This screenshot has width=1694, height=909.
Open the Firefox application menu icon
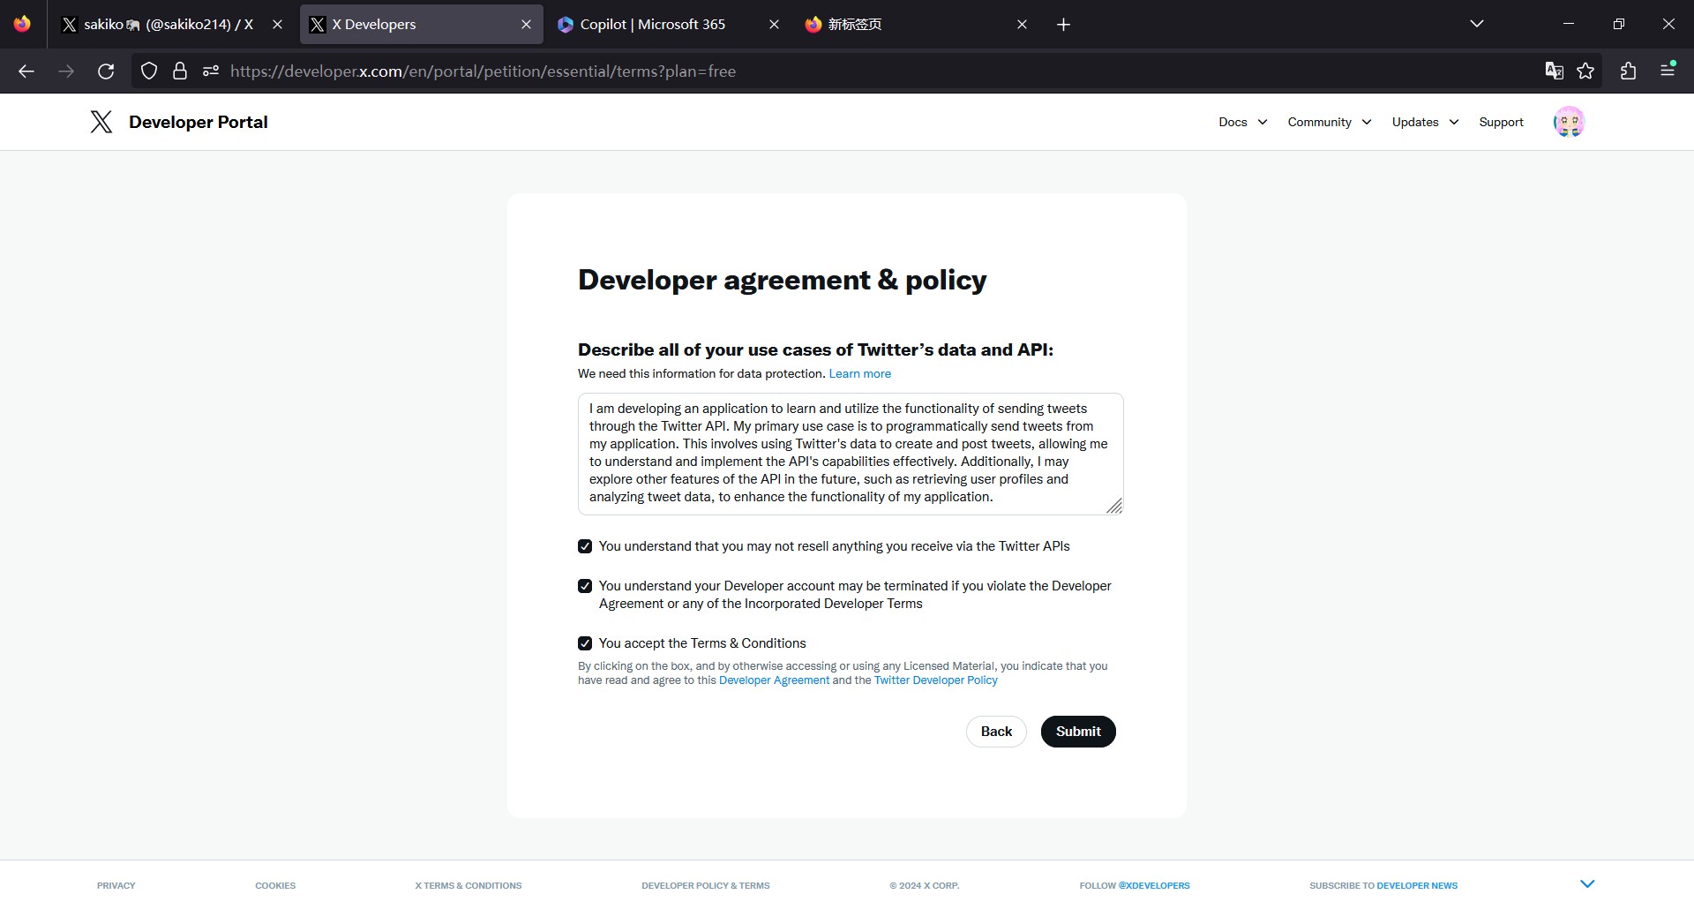tap(1668, 71)
